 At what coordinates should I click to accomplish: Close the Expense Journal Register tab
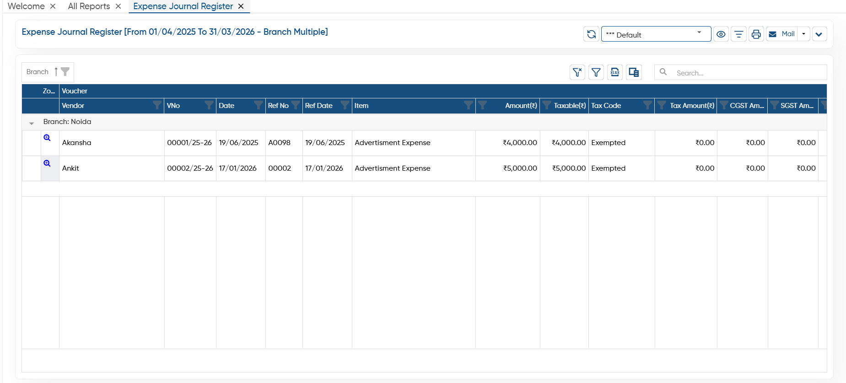(241, 6)
